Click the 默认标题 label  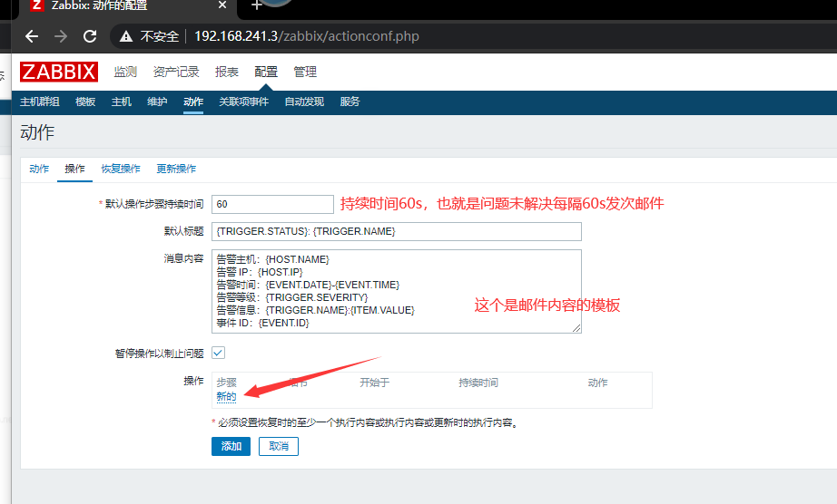point(183,231)
